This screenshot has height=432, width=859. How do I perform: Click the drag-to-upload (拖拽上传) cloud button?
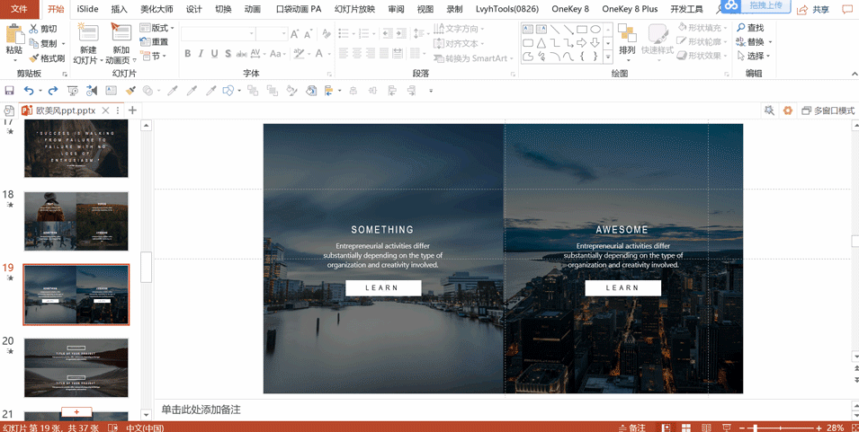[x=757, y=6]
